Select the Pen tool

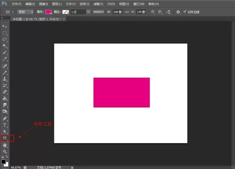5,119
